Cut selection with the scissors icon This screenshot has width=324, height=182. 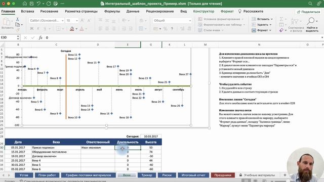[x=18, y=19]
